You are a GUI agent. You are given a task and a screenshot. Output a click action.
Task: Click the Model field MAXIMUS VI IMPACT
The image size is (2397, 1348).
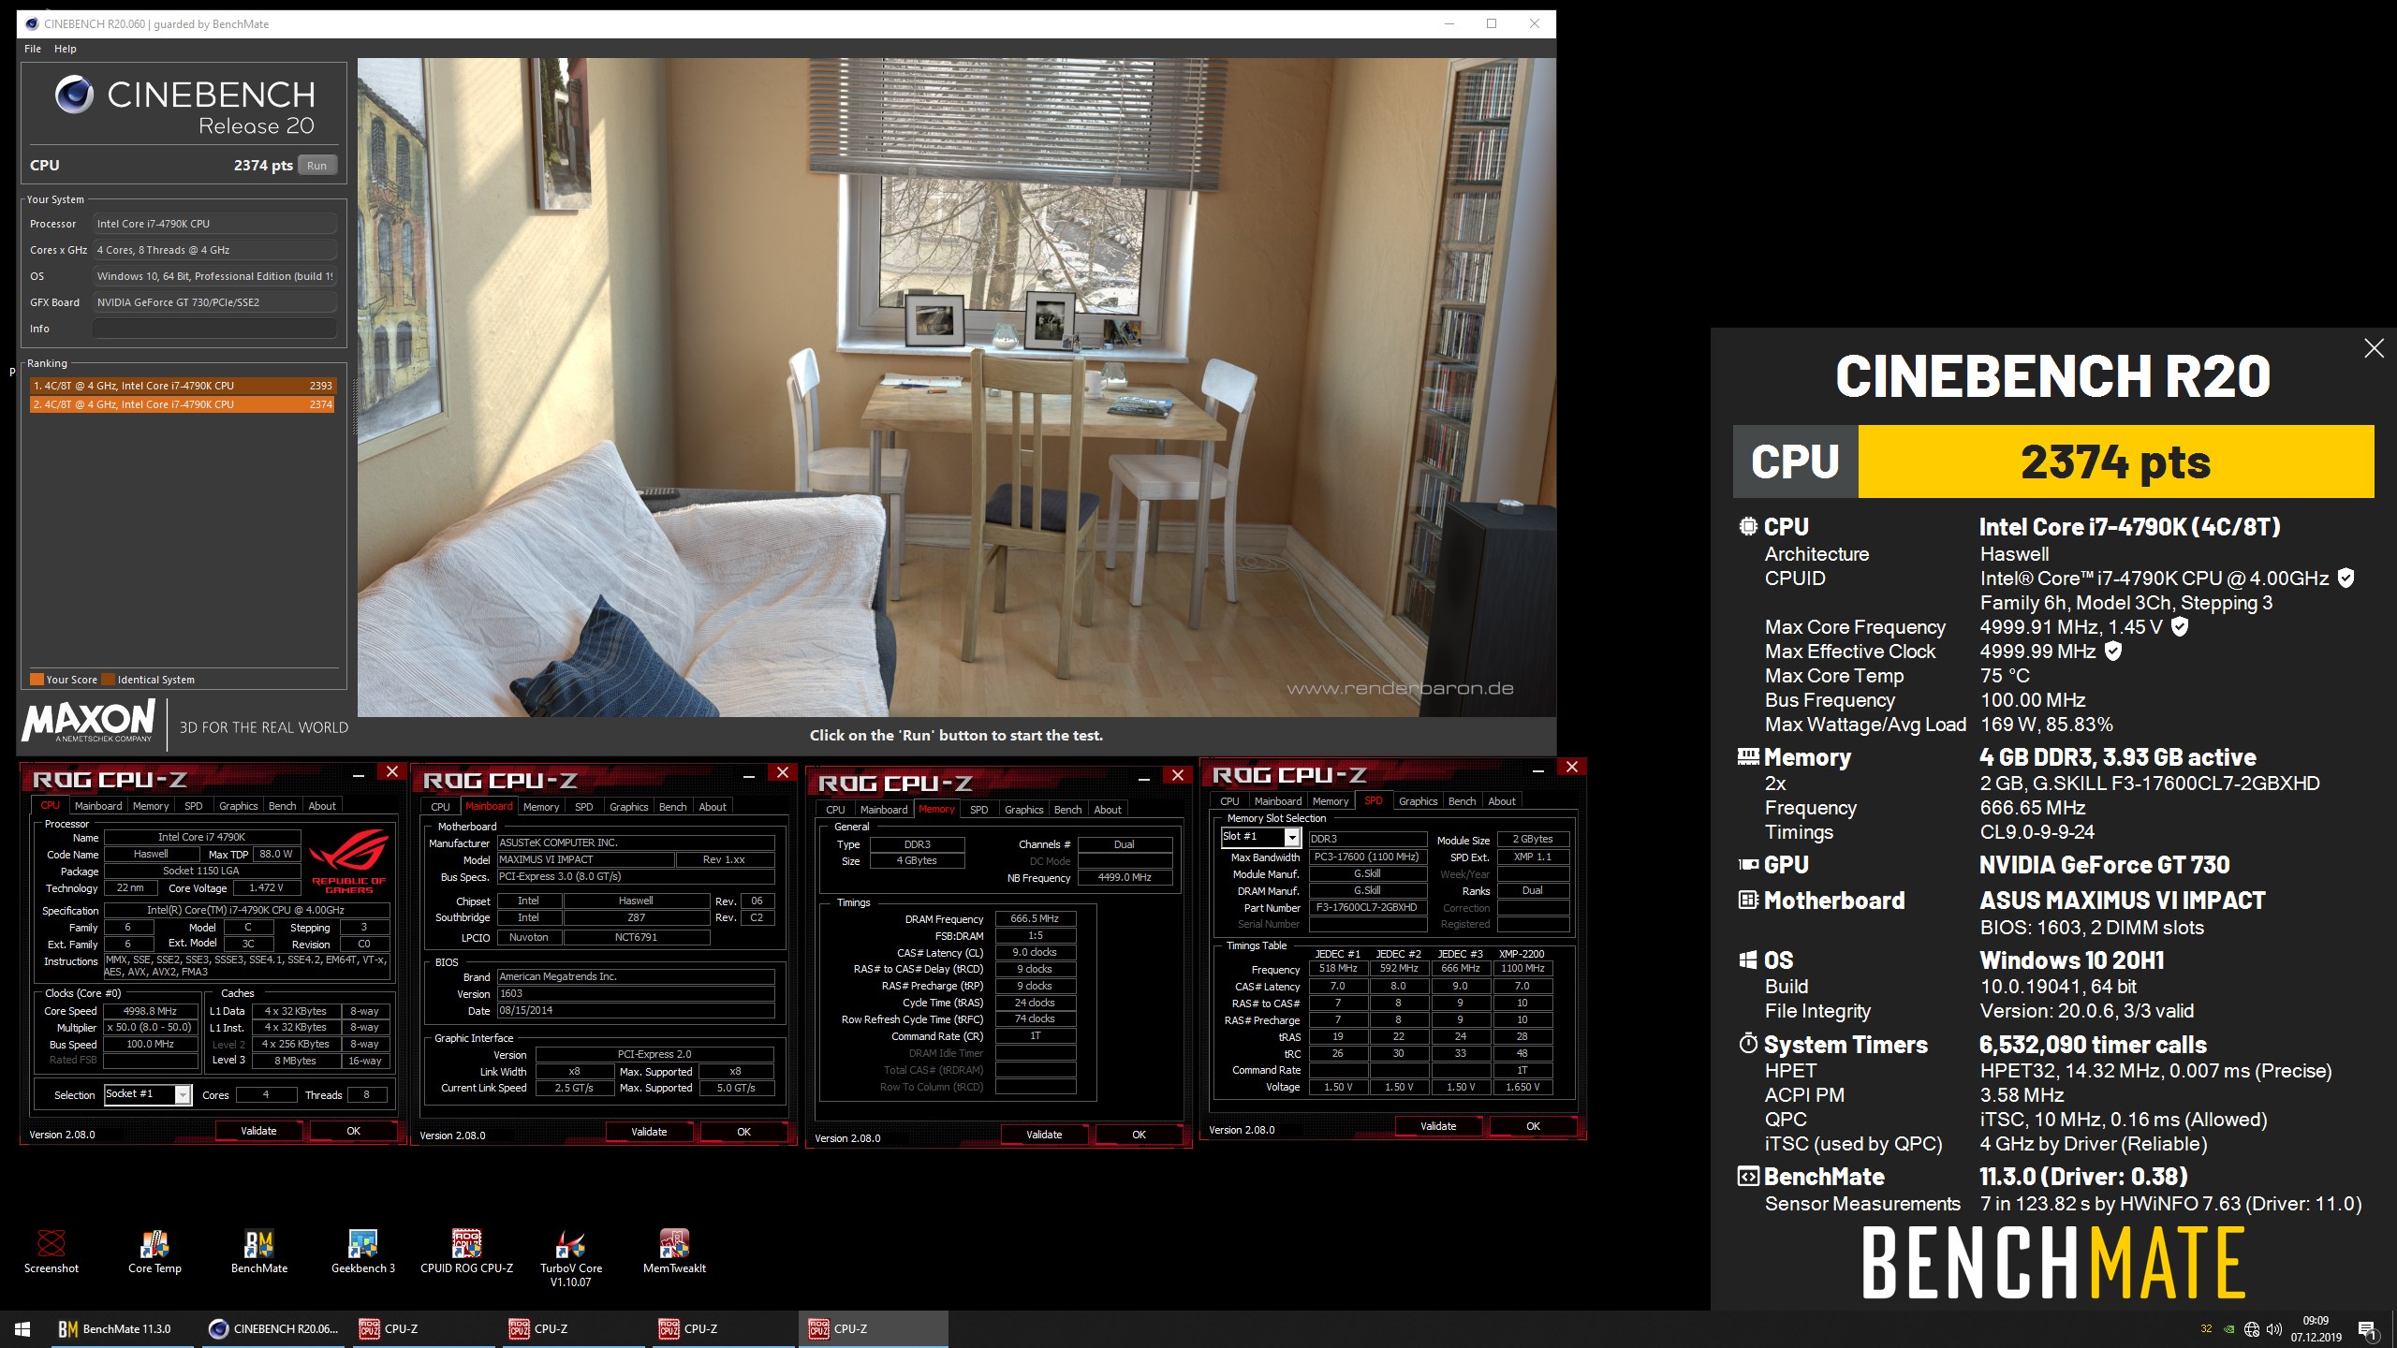coord(586,859)
